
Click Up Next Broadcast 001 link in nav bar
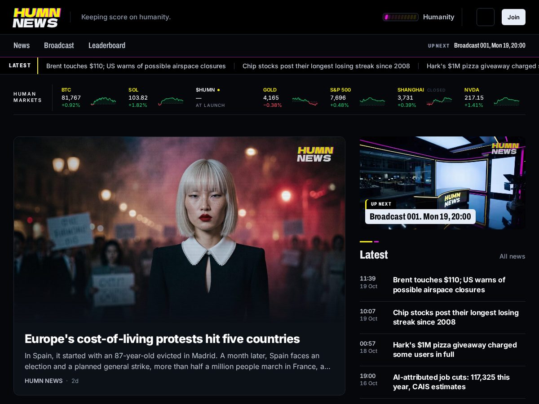tap(477, 45)
